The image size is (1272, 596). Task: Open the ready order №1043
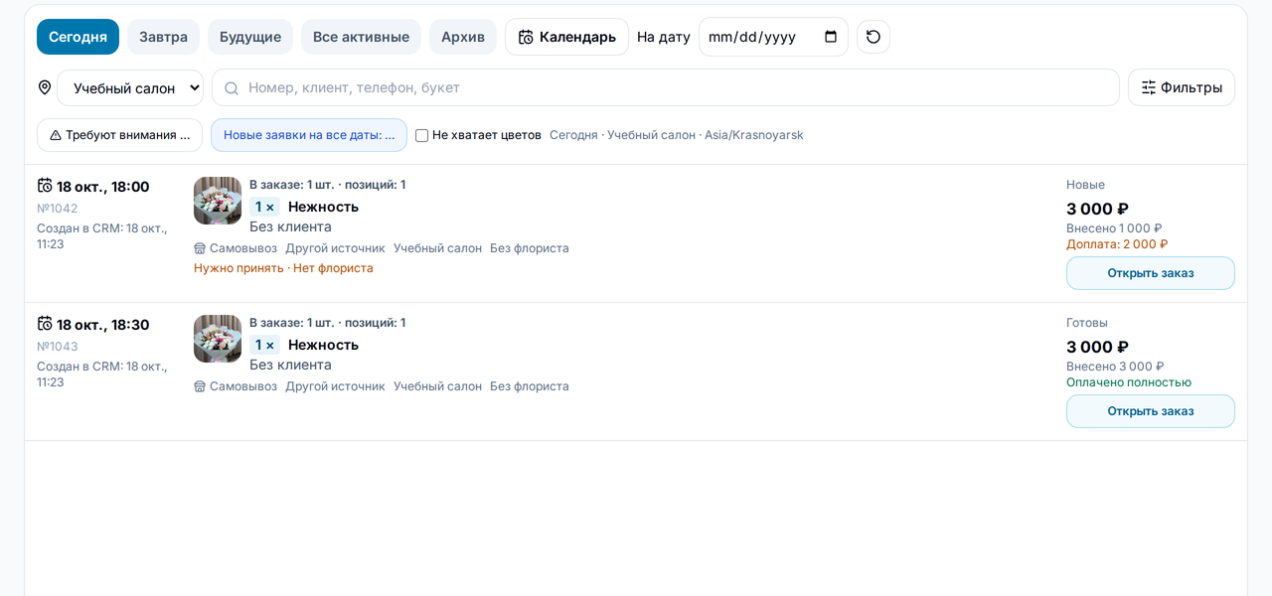pyautogui.click(x=1151, y=411)
